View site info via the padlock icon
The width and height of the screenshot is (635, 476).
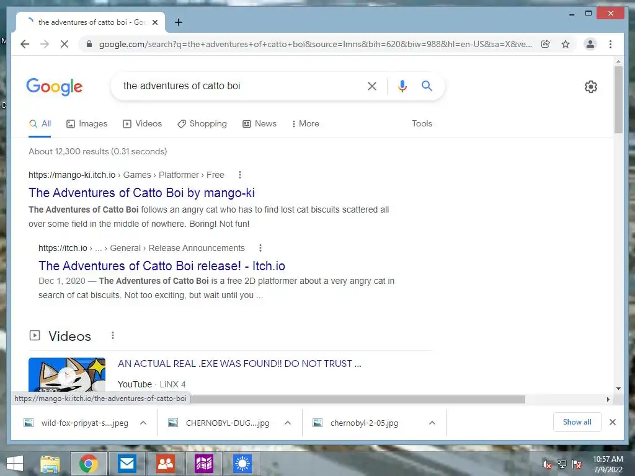click(x=89, y=44)
